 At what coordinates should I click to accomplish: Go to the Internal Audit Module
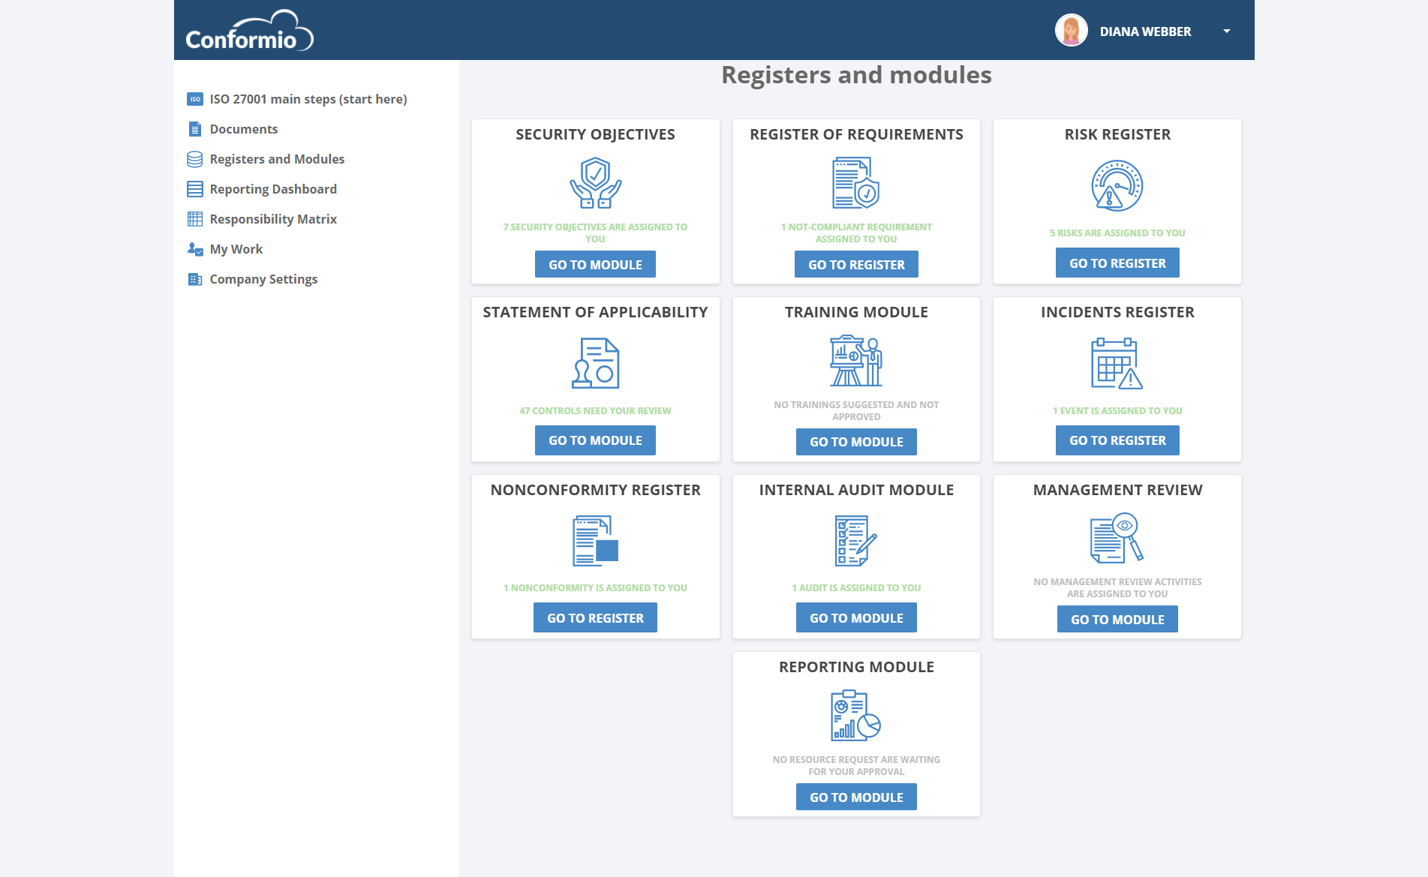pos(856,617)
